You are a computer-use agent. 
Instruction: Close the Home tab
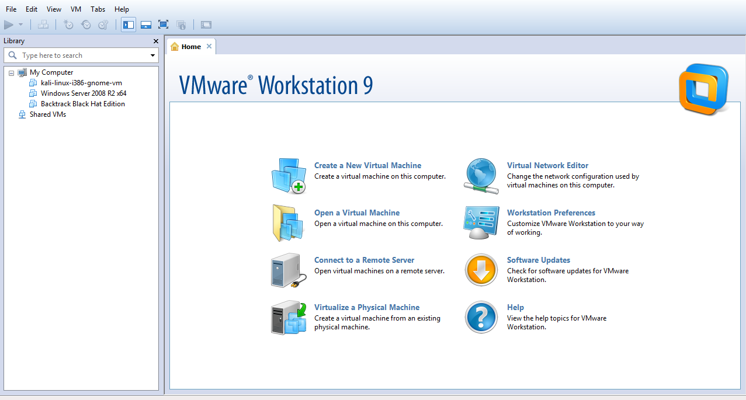coord(209,46)
